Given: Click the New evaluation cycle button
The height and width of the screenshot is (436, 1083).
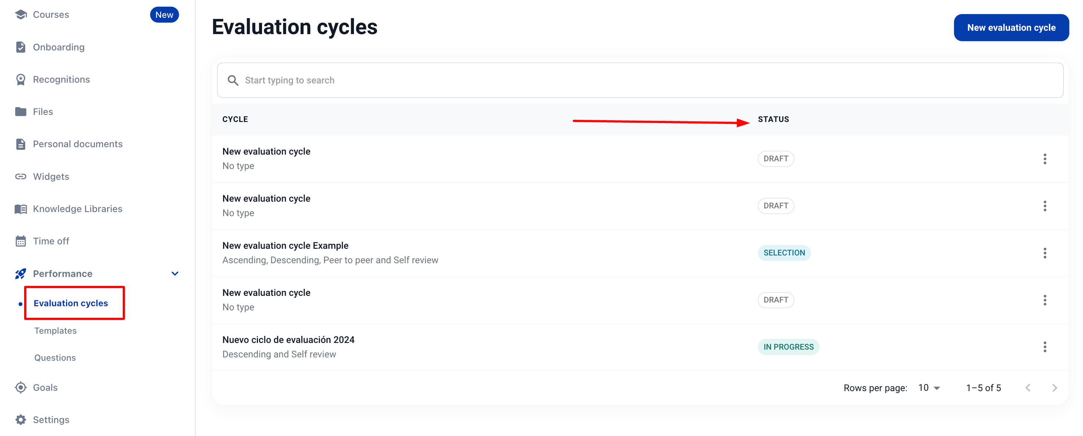Looking at the screenshot, I should click(x=1011, y=28).
